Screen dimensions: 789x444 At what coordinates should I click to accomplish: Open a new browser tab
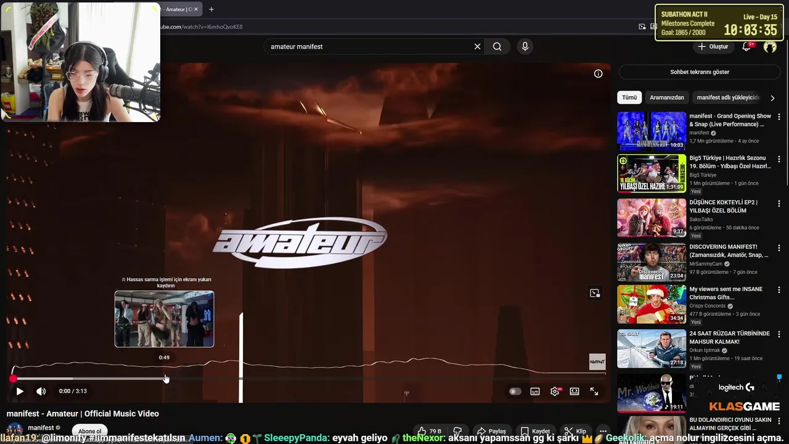(211, 9)
